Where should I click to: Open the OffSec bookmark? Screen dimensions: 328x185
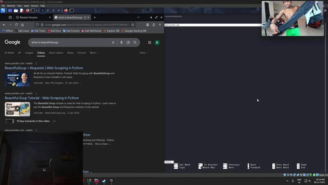coord(7,31)
